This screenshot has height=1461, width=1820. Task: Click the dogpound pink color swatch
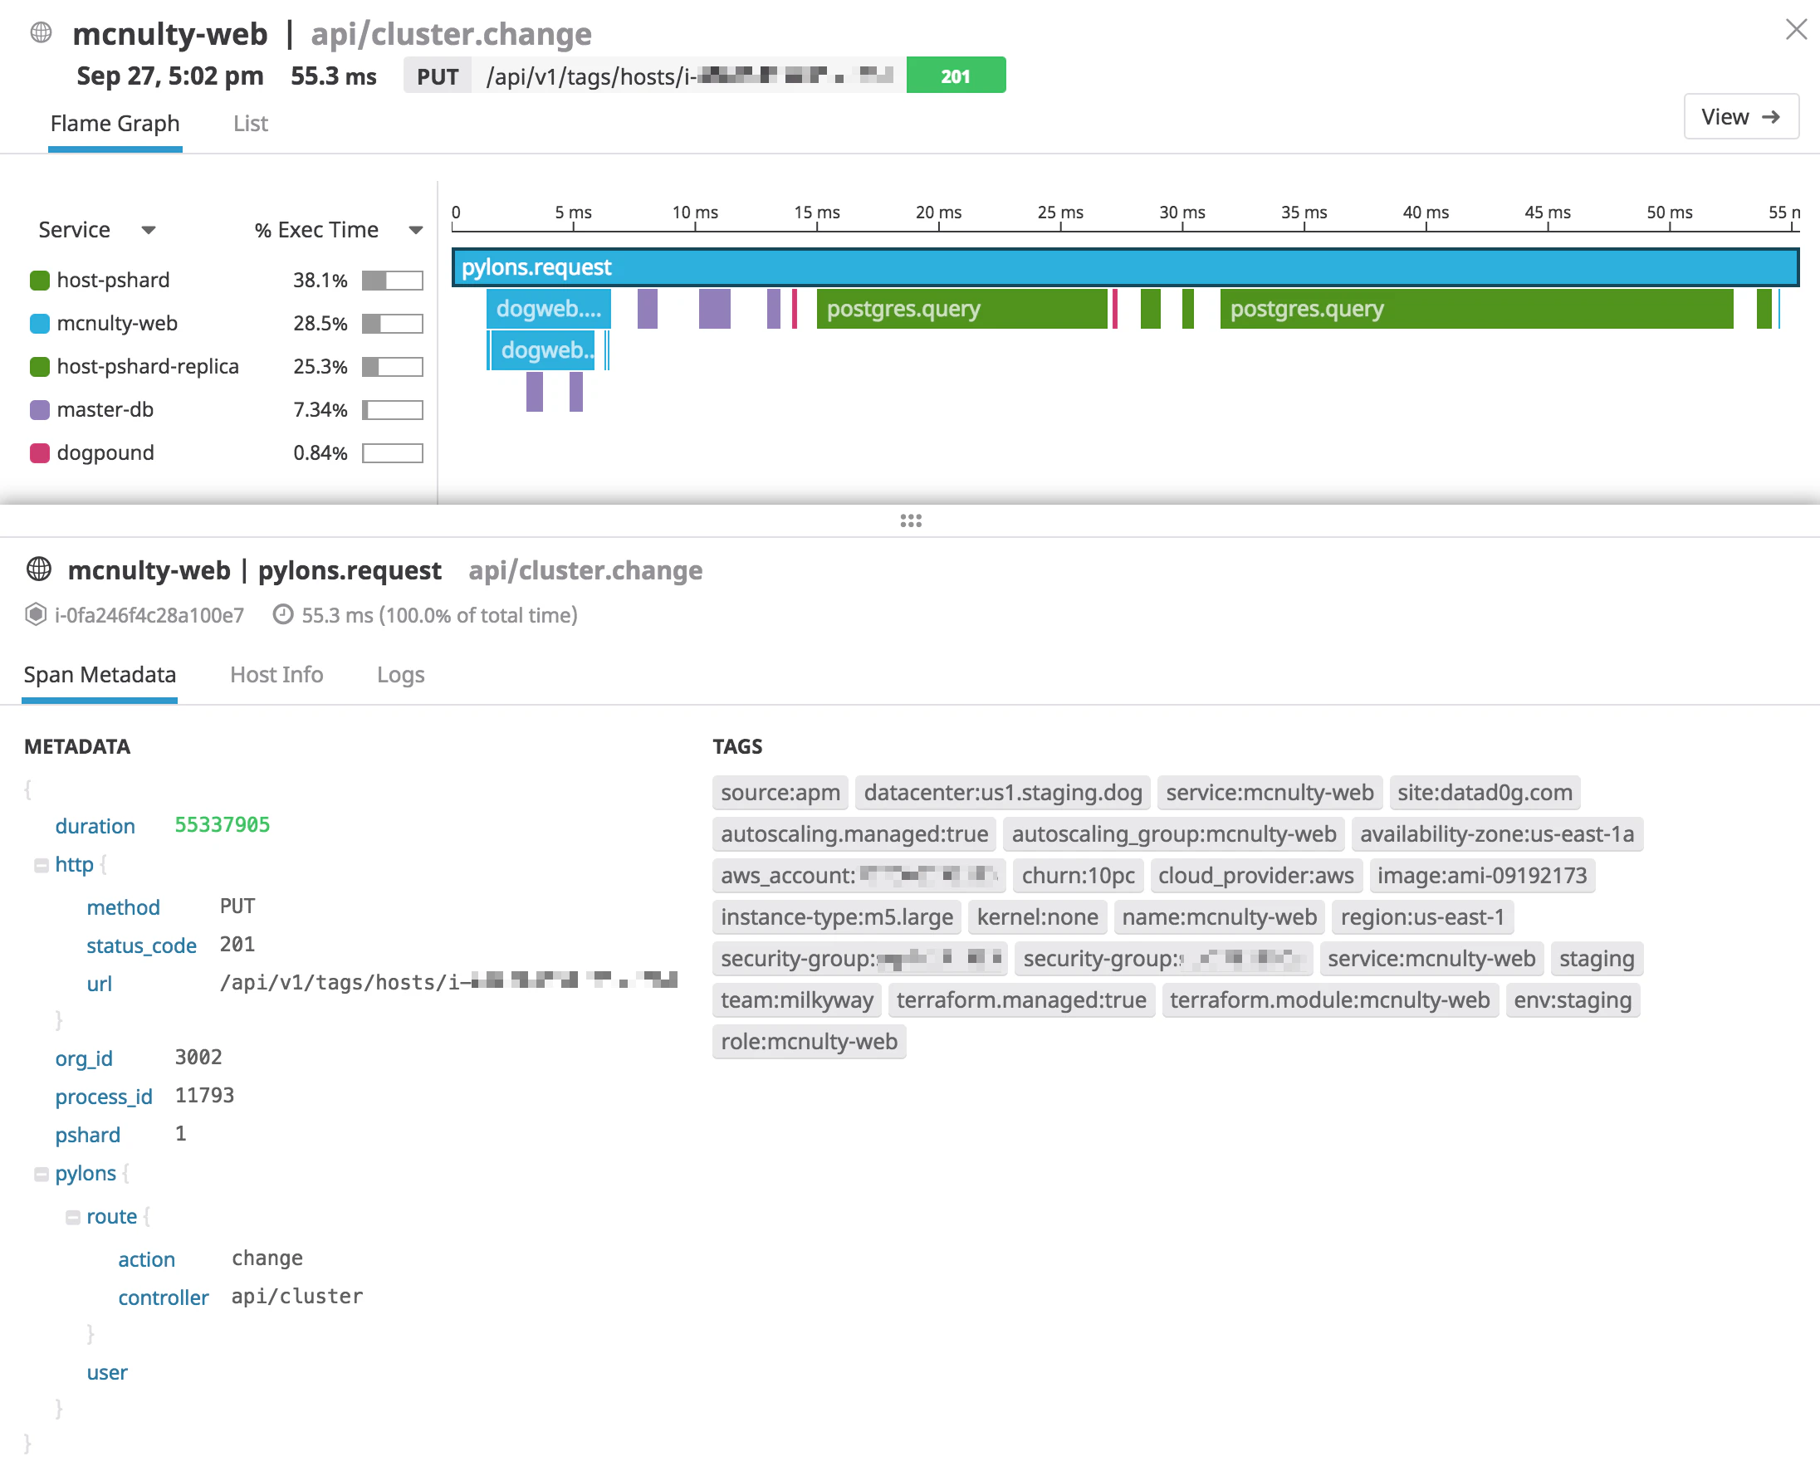click(40, 452)
